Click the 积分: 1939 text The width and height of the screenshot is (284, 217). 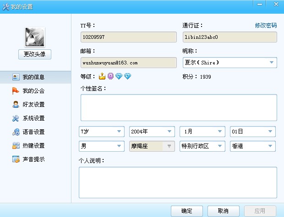click(x=197, y=77)
